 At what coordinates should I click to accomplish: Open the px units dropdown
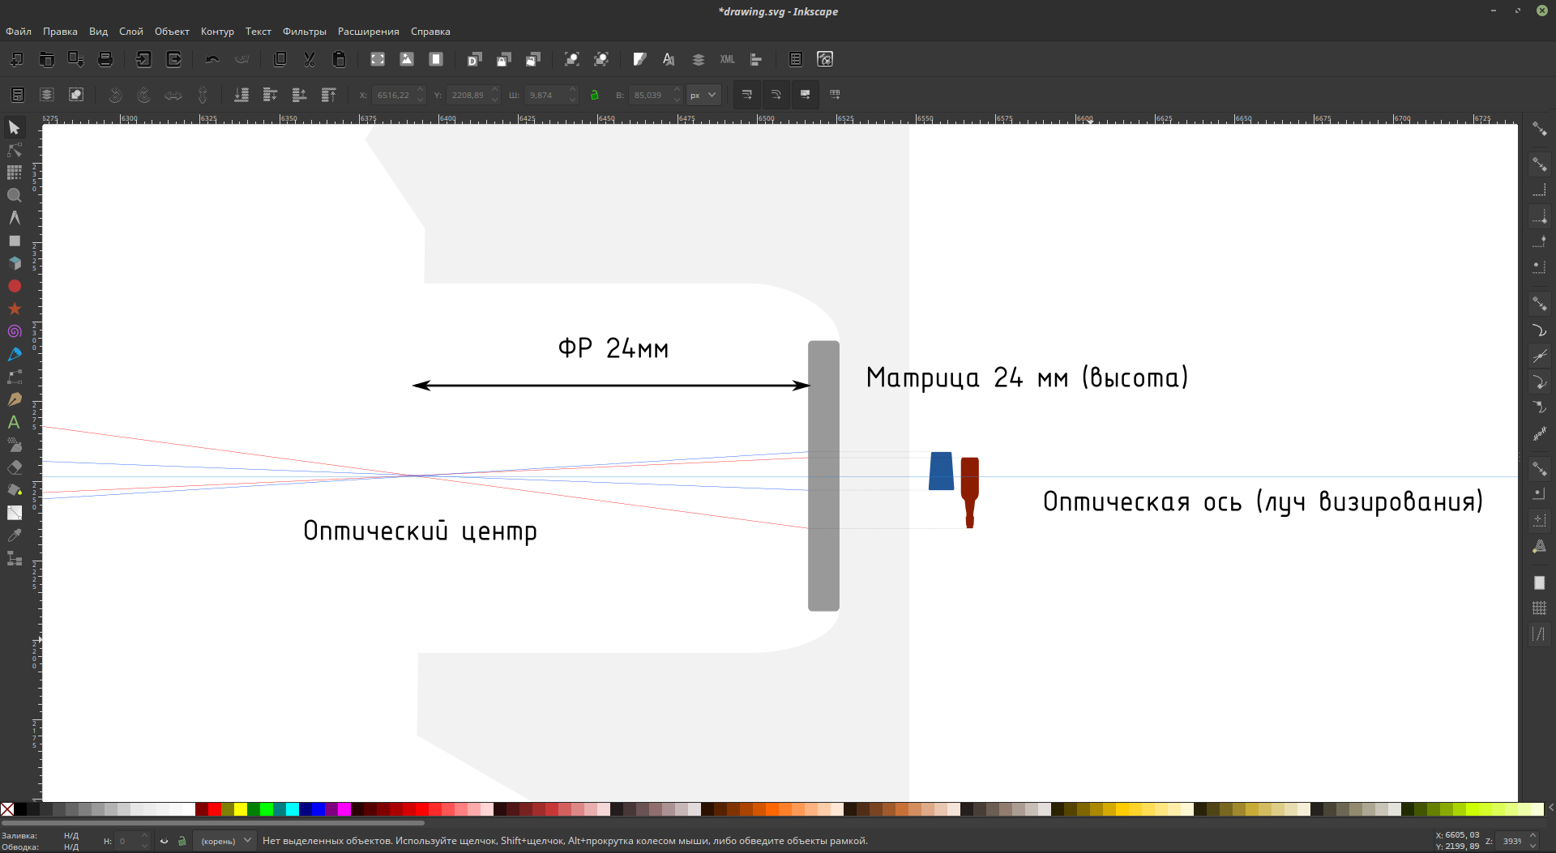point(703,95)
